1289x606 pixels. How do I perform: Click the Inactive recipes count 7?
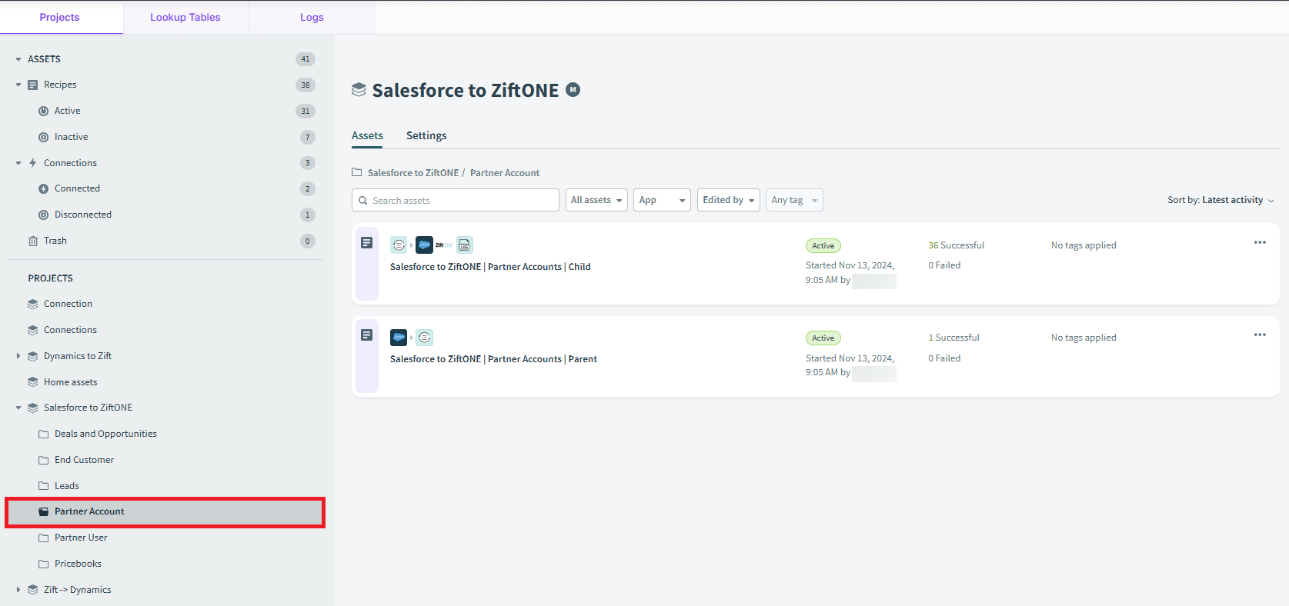pyautogui.click(x=308, y=137)
